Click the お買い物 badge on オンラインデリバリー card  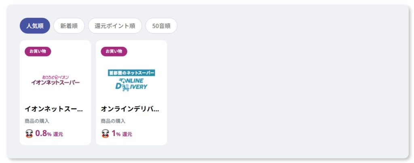click(x=114, y=51)
